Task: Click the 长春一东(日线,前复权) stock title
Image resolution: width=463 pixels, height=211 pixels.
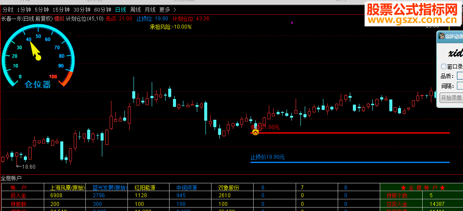Action: [x=27, y=19]
